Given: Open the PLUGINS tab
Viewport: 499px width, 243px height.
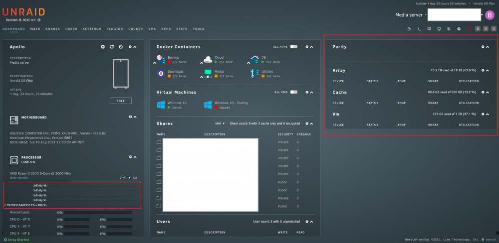Looking at the screenshot, I should coord(115,29).
